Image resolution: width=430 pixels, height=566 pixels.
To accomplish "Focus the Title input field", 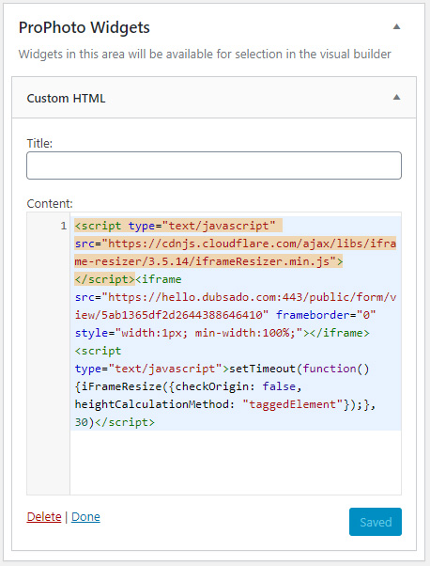I will click(x=214, y=165).
